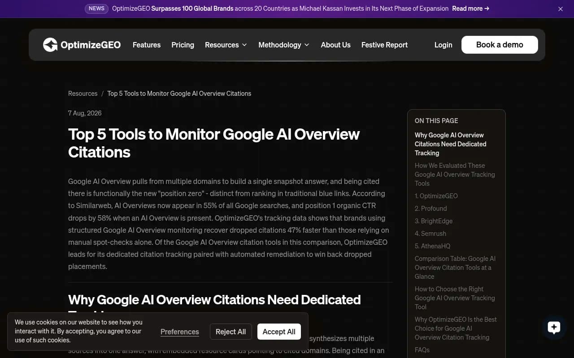
Task: Open the About Us page
Action: 335,45
